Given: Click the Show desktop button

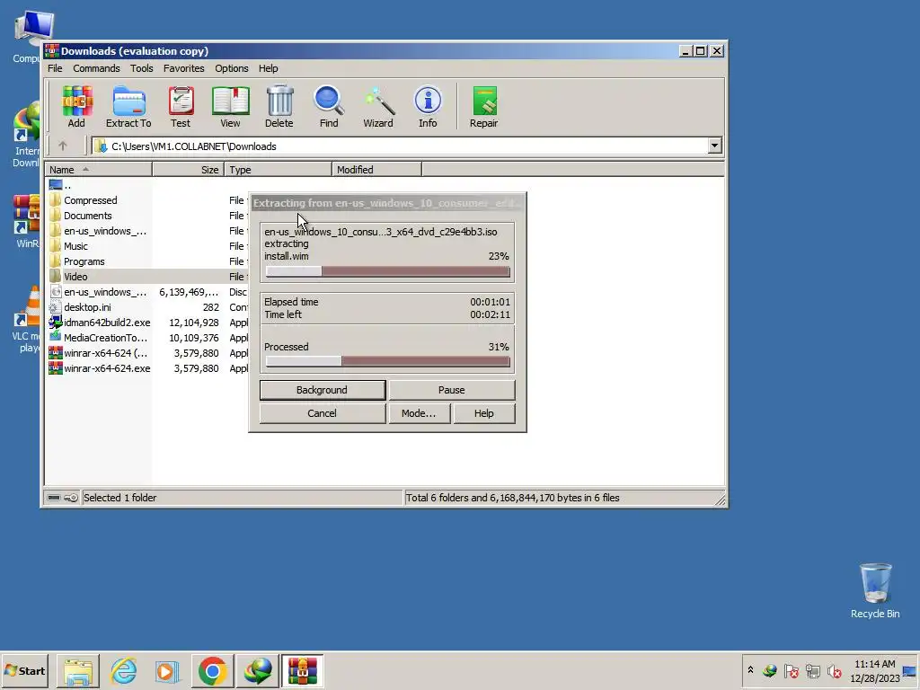Looking at the screenshot, I should 911,670.
